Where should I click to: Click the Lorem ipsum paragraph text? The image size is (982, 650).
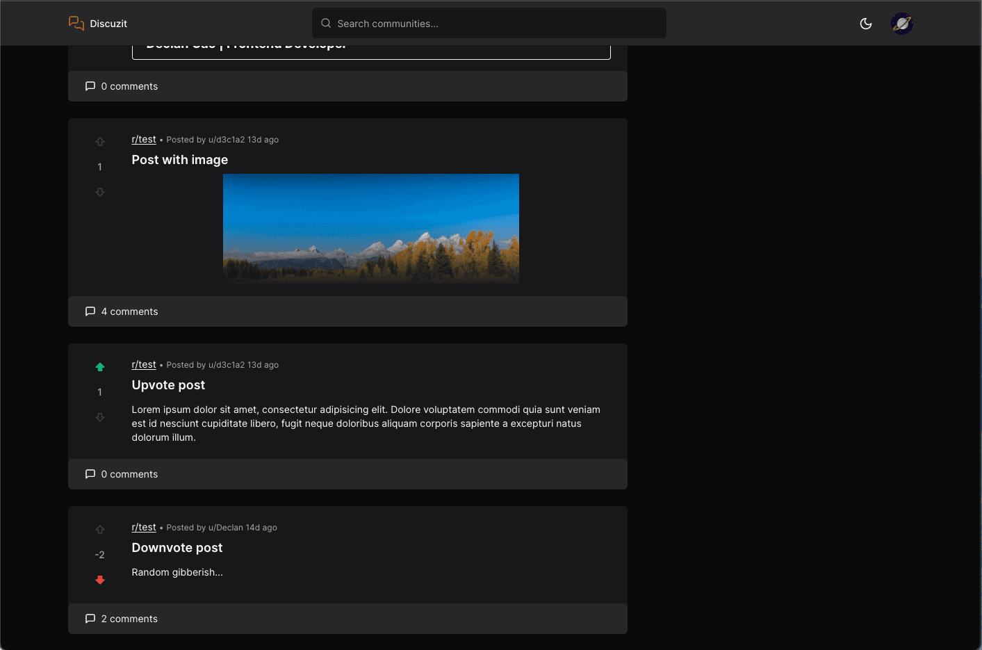coord(366,423)
